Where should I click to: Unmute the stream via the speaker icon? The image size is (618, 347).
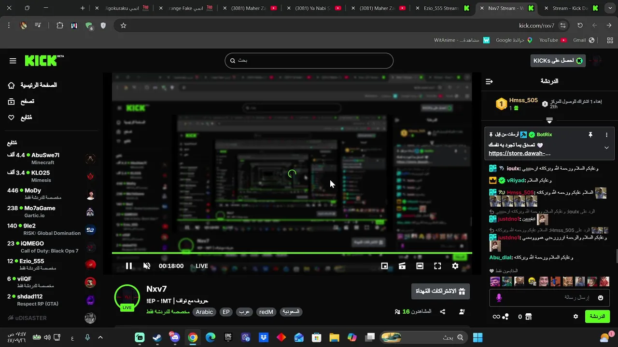147,266
